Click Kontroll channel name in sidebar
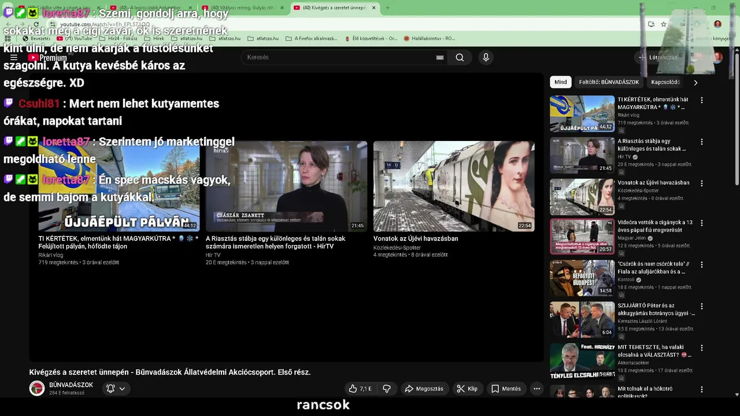The height and width of the screenshot is (416, 740). click(626, 280)
